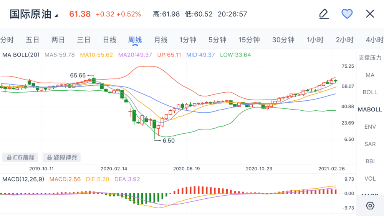Click the MA20:49.37 value

tap(135, 55)
